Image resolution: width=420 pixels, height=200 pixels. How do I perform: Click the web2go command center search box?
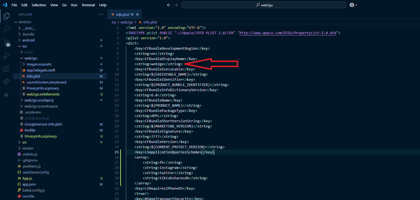(x=264, y=5)
